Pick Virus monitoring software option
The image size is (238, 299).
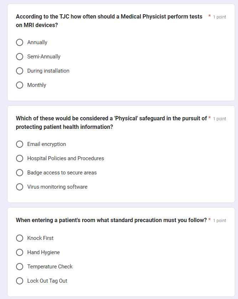click(20, 187)
